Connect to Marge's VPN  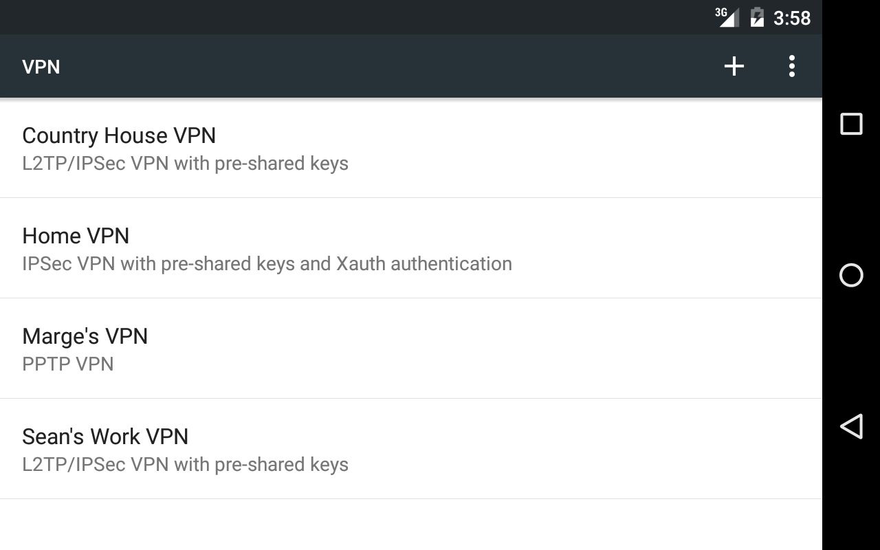(85, 336)
